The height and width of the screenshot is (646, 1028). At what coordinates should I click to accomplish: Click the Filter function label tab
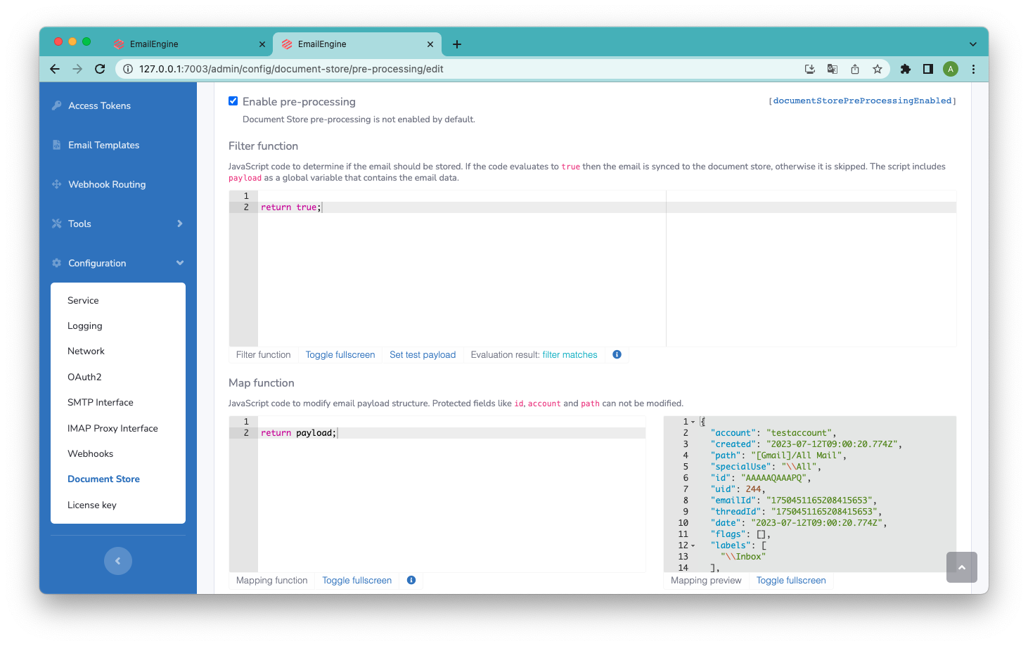263,355
